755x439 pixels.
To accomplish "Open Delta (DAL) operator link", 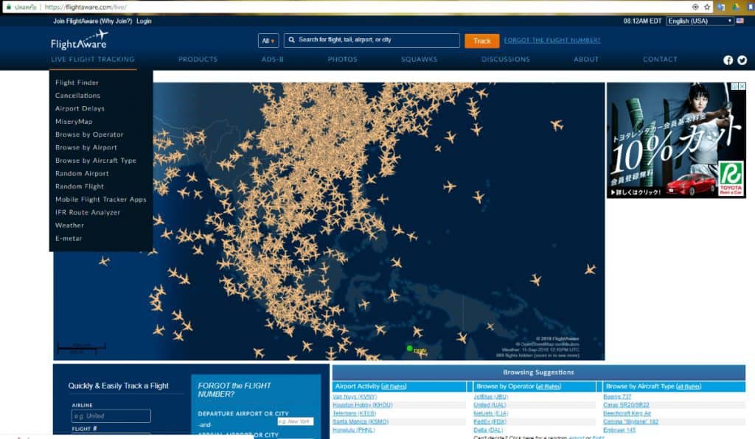I will [488, 430].
